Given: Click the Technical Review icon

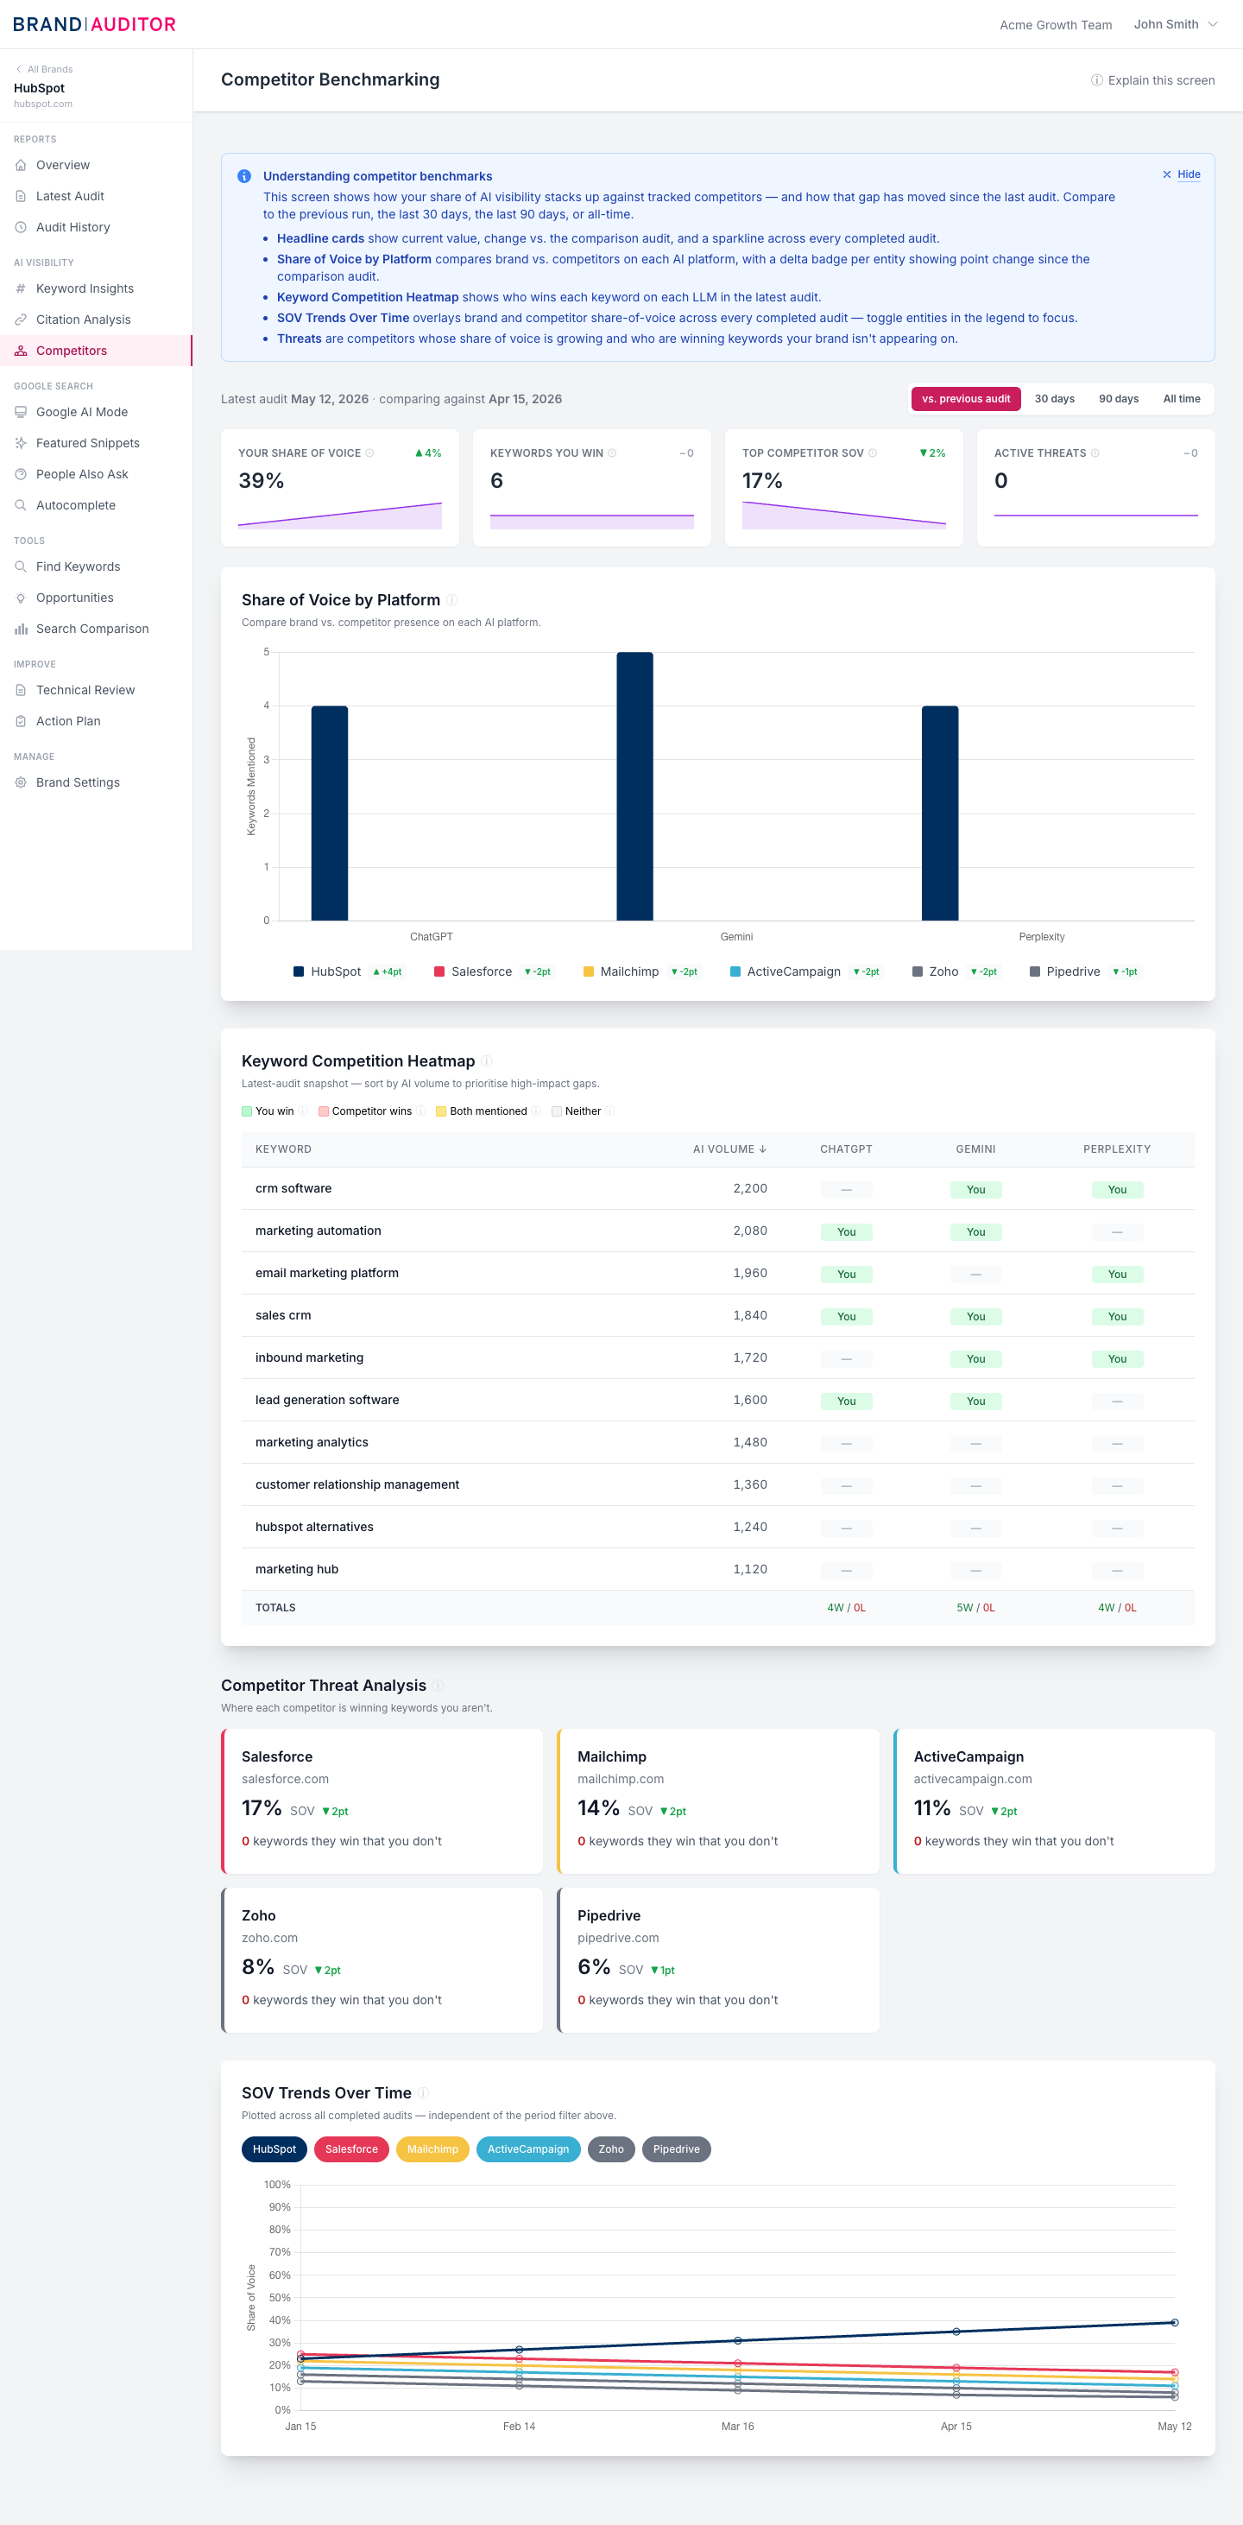Looking at the screenshot, I should (21, 690).
